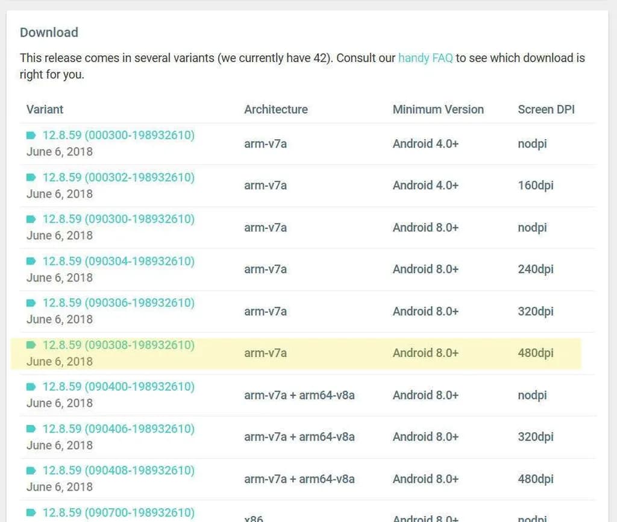
Task: Open the handy FAQ link
Action: [425, 58]
